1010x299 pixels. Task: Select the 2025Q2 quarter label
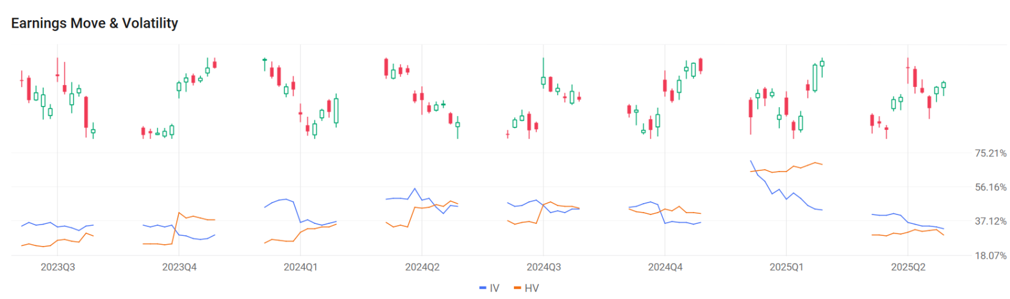click(908, 267)
